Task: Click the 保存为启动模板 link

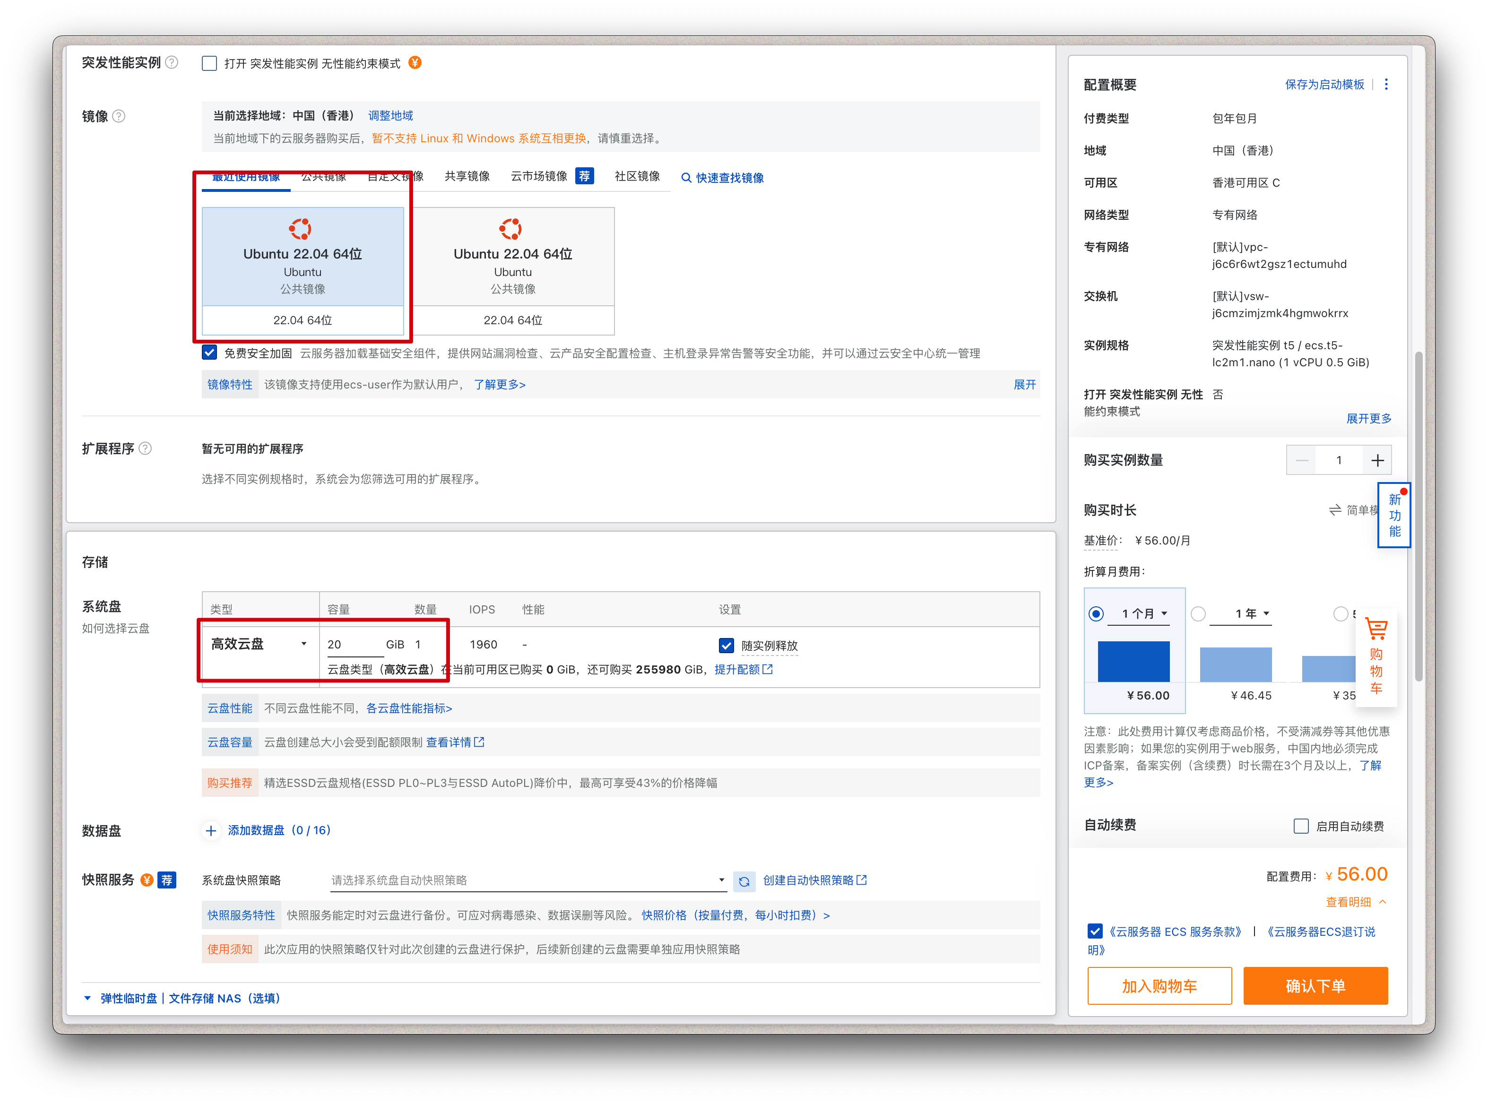Action: (1324, 84)
